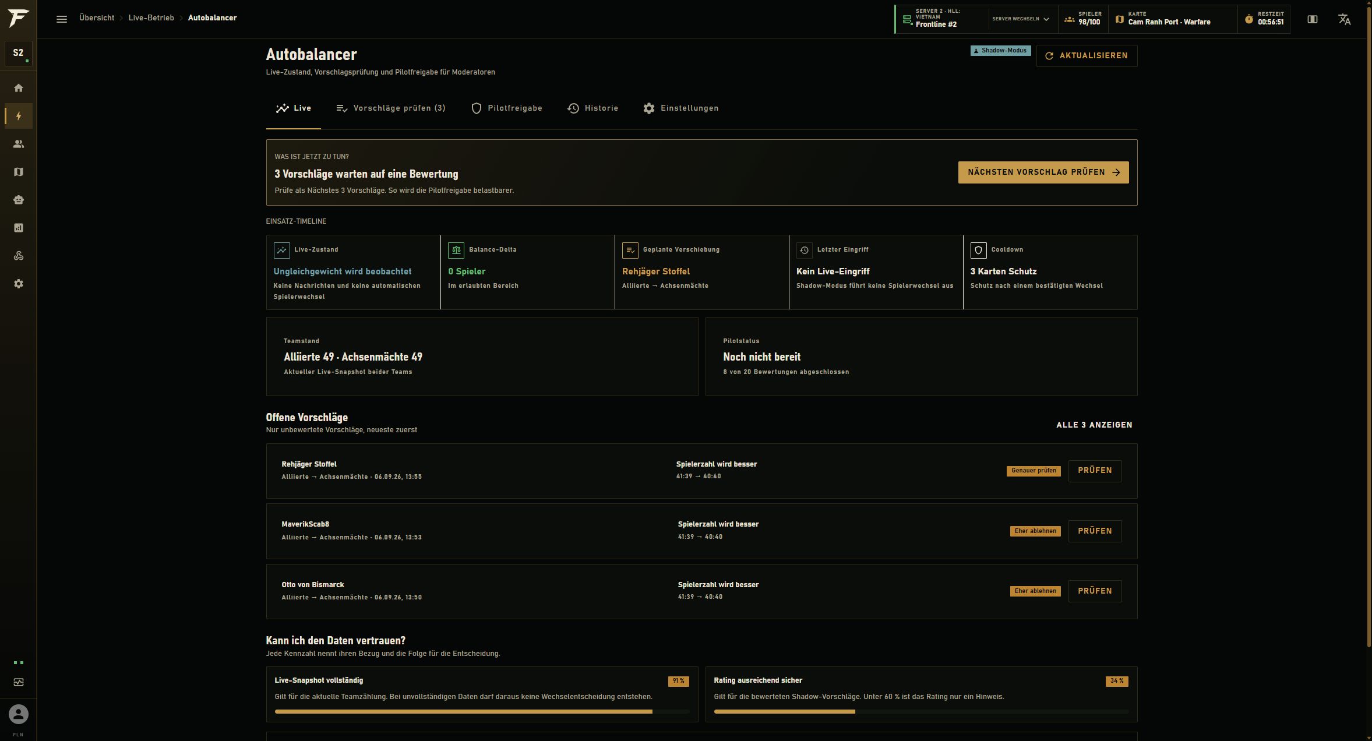Click the Aktualisieren refresh button

(1087, 56)
